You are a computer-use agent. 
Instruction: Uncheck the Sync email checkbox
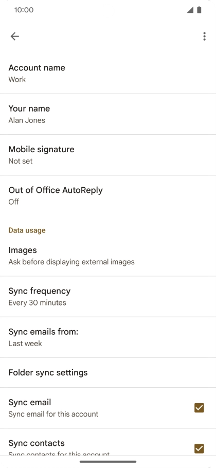tap(199, 408)
